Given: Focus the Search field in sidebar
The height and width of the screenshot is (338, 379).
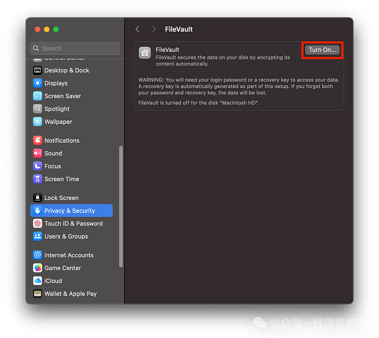Looking at the screenshot, I should tap(75, 48).
